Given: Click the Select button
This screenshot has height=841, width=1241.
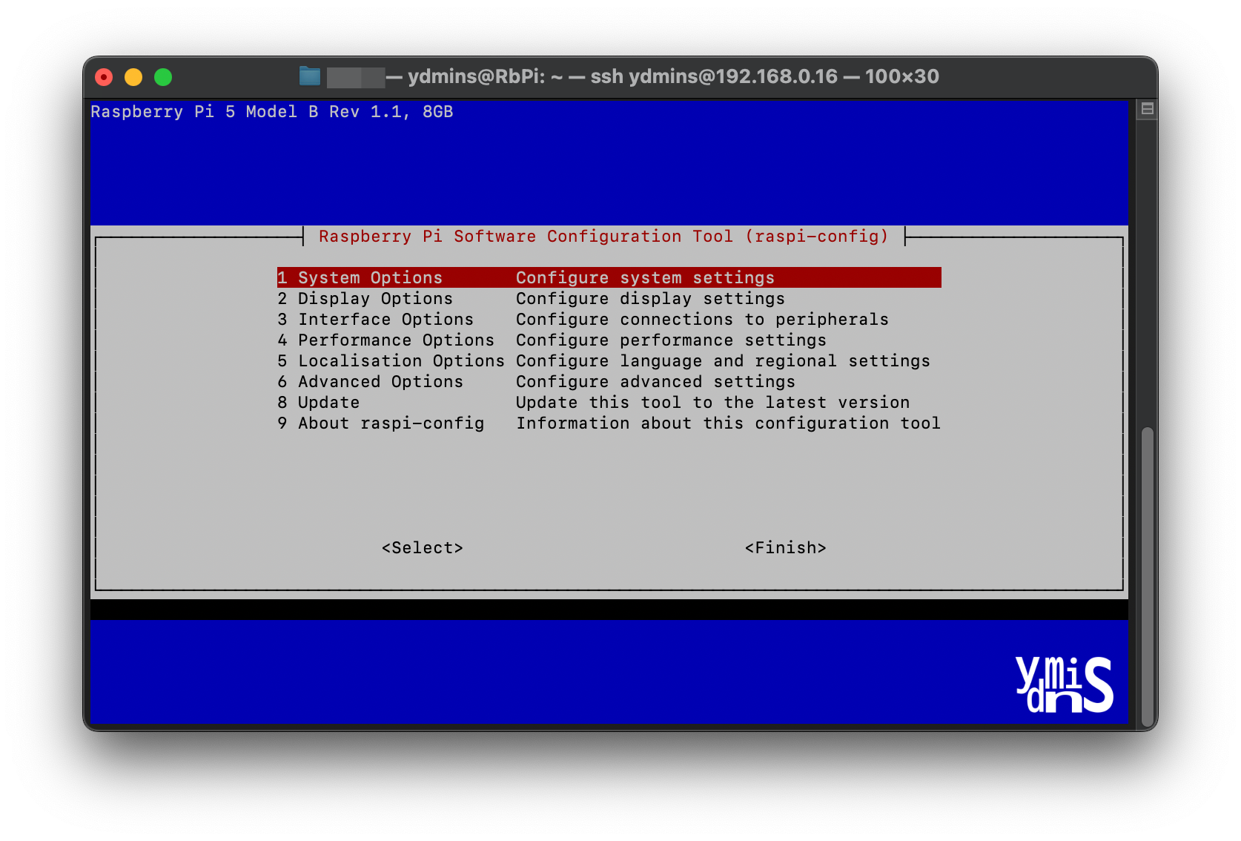Looking at the screenshot, I should [x=422, y=547].
